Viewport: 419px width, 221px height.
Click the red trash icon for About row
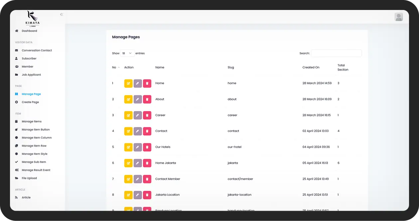(147, 99)
